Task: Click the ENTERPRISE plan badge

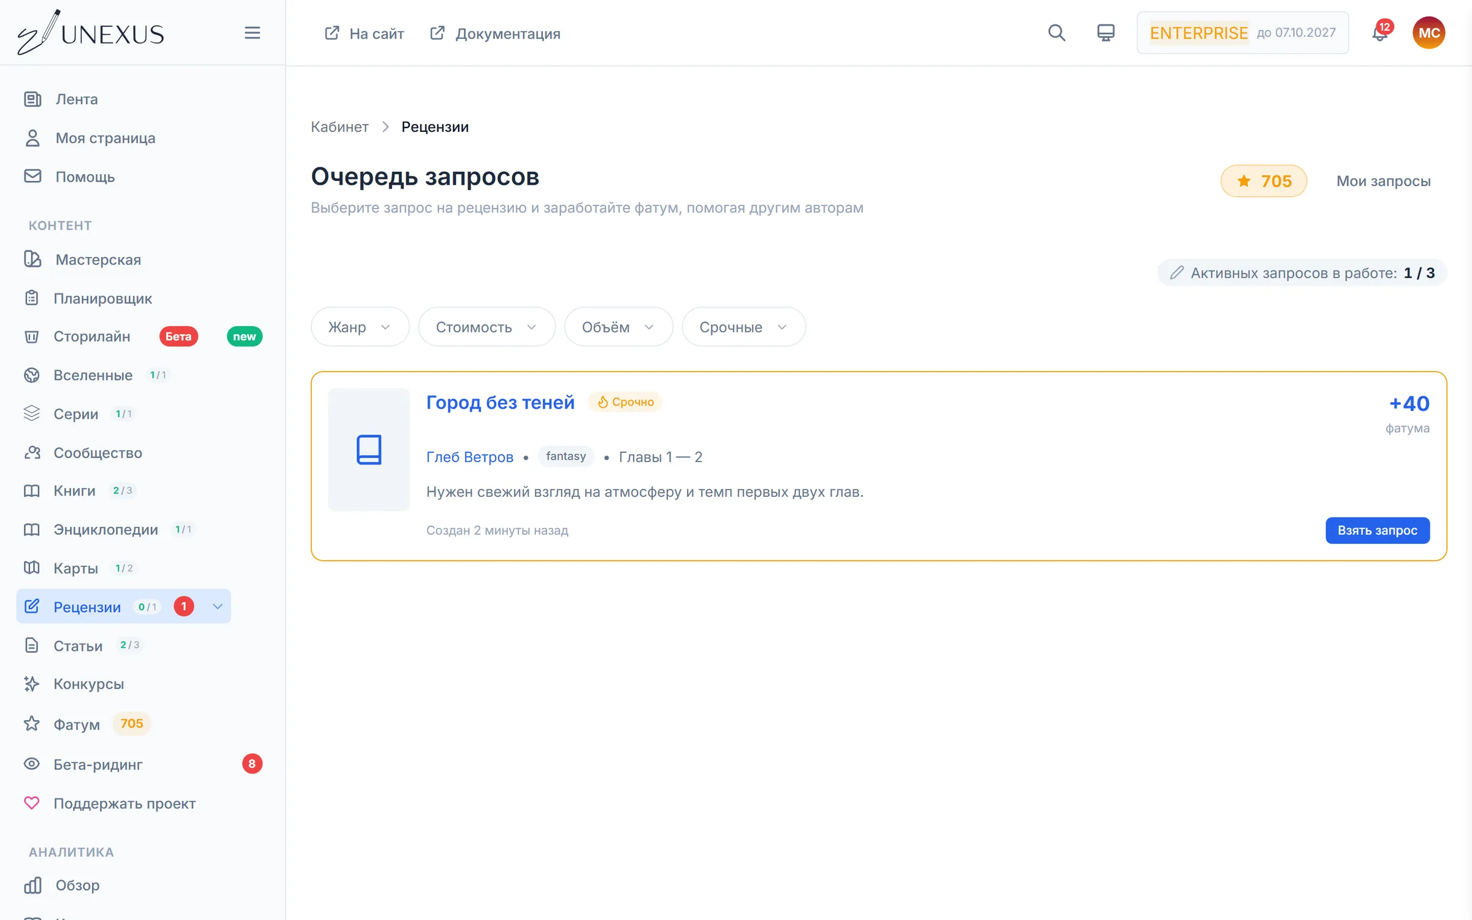Action: click(1198, 33)
